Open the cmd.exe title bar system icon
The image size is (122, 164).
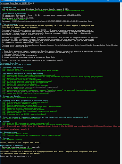point(2,1)
